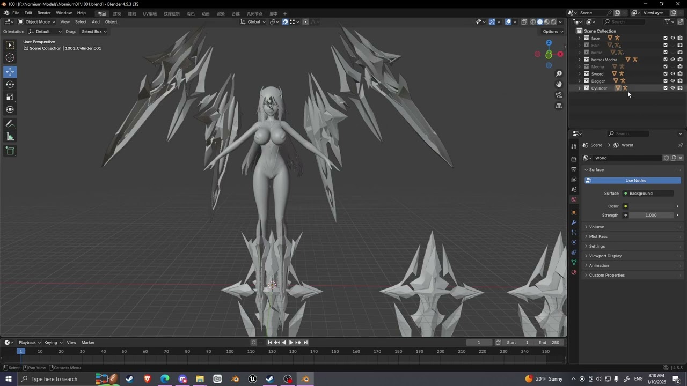Activate the Transform tool
The image size is (687, 386).
click(x=10, y=109)
